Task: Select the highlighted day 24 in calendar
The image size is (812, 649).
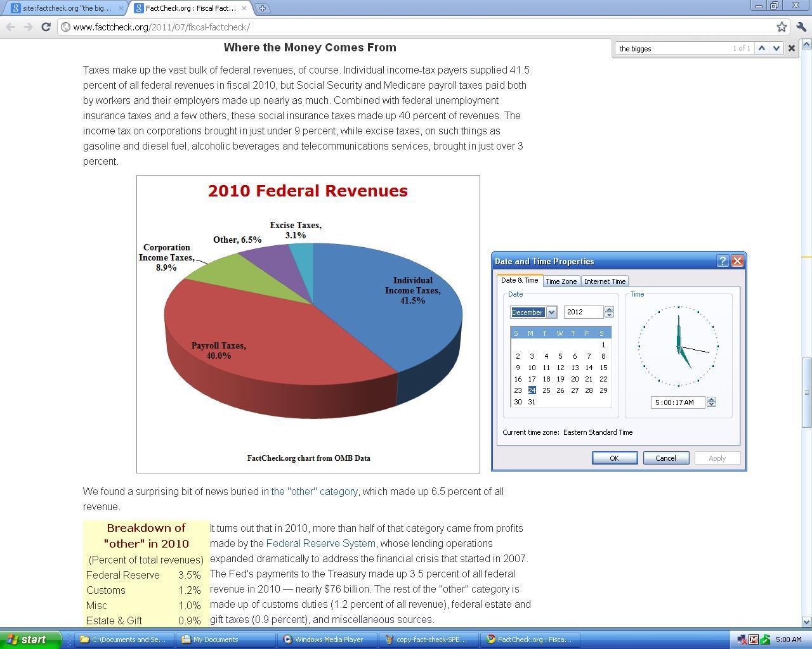Action: [x=532, y=390]
